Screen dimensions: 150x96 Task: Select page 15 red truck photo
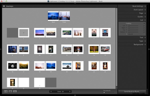[105, 49]
